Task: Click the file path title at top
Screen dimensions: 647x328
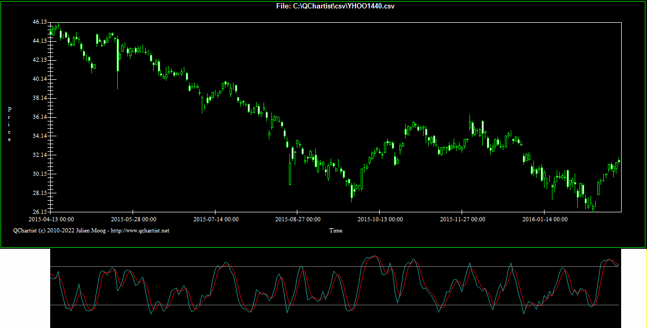Action: pyautogui.click(x=335, y=6)
